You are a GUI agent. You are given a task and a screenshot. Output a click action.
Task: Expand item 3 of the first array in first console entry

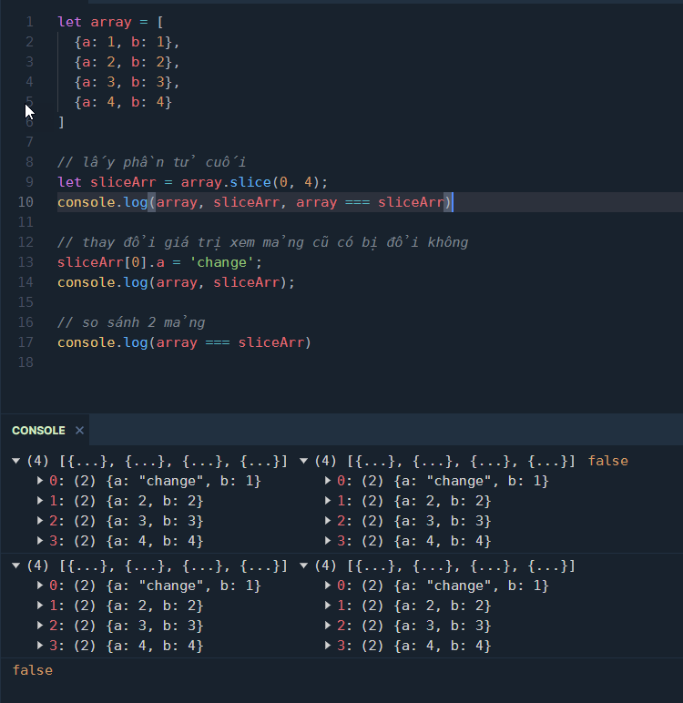40,541
